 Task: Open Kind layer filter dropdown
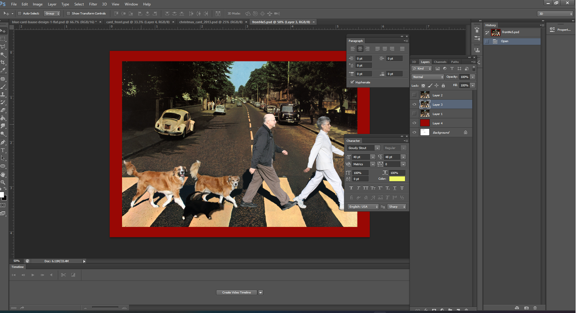click(x=422, y=69)
